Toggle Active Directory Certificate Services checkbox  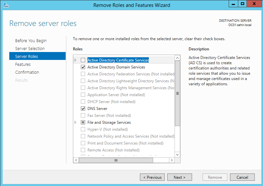tap(83, 60)
